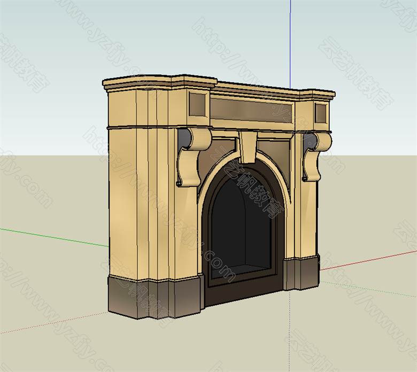Image resolution: width=417 pixels, height=372 pixels.
Task: Click the blue vertical axis line
Action: (x=290, y=44)
